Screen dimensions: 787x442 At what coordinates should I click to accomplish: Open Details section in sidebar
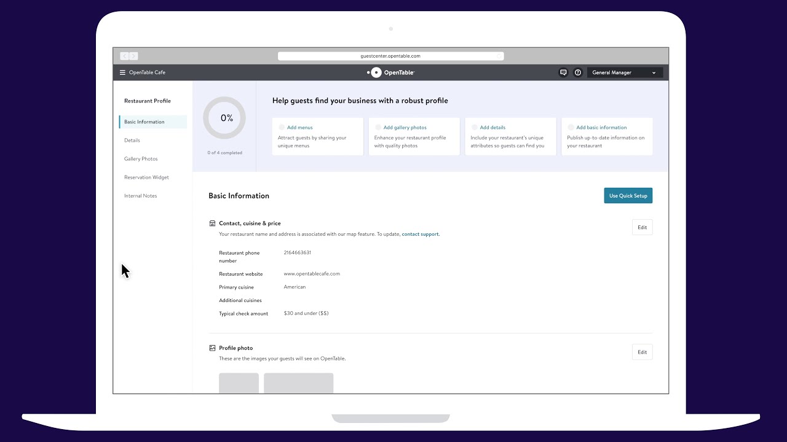132,141
